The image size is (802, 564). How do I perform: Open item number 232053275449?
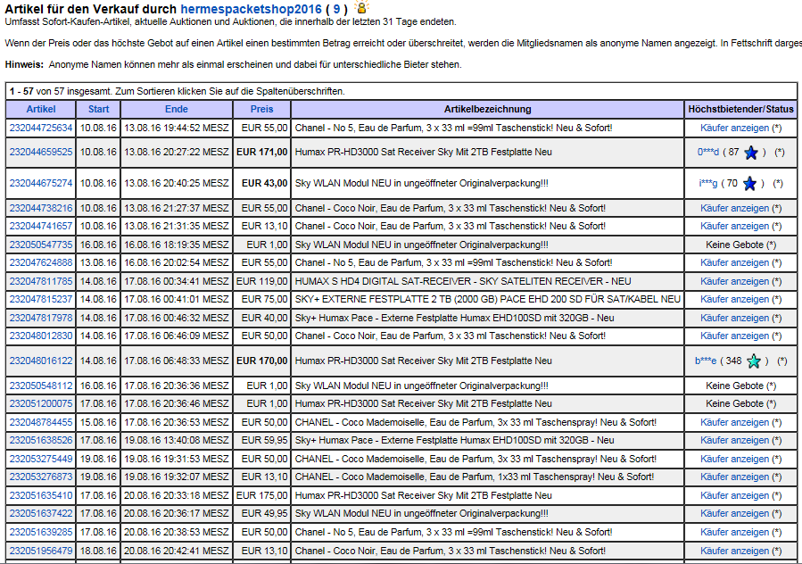pos(41,459)
